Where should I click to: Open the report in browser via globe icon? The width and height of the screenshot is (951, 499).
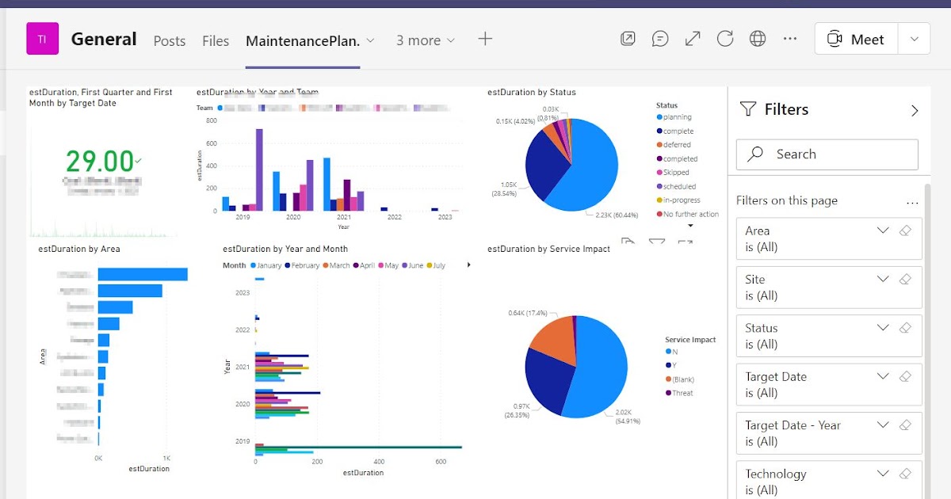(758, 37)
